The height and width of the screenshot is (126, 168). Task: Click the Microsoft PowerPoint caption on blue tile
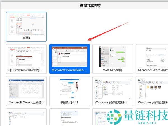69,70
